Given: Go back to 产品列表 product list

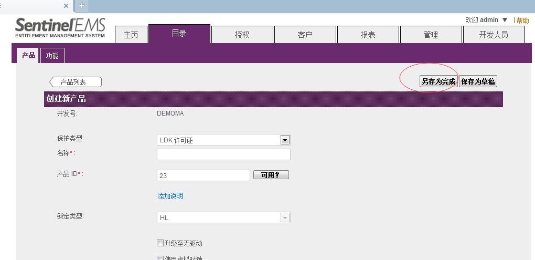Looking at the screenshot, I should [x=76, y=82].
